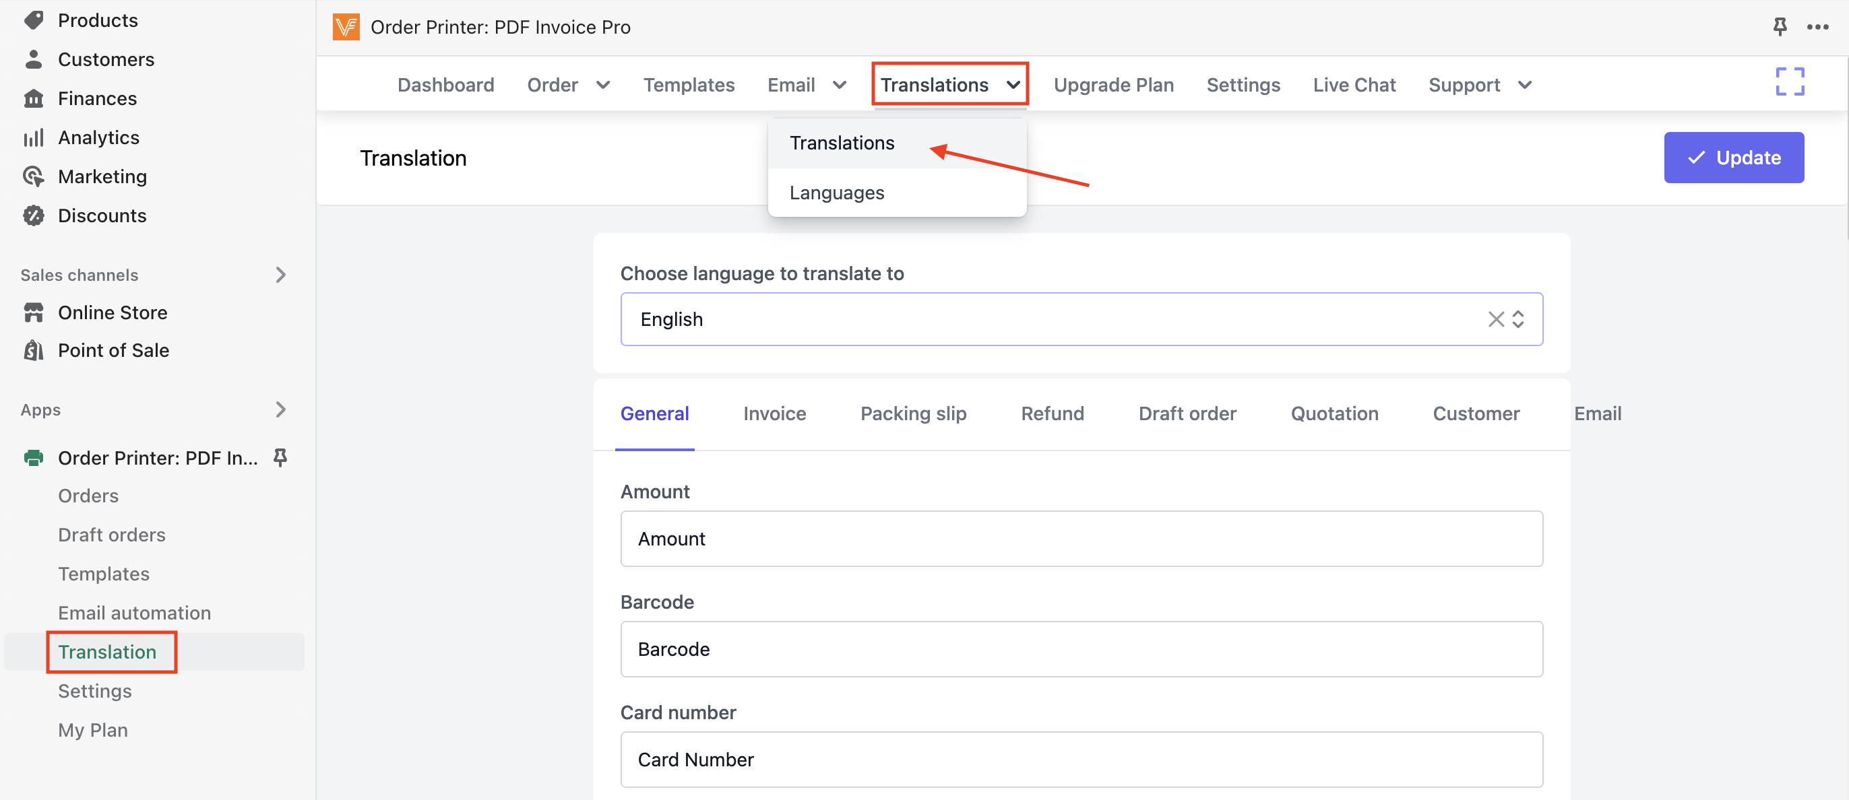The image size is (1849, 800).
Task: Clear the English language selection
Action: [x=1495, y=319]
